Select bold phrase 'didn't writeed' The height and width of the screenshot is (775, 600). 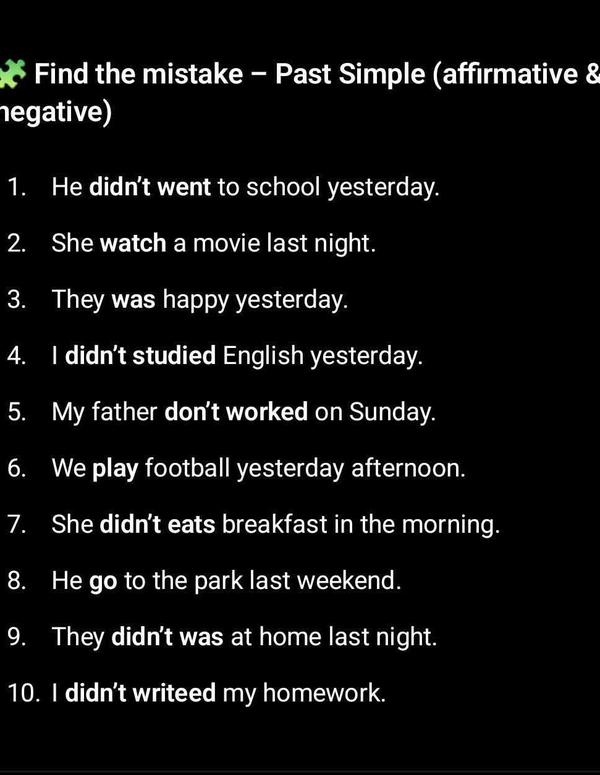coord(140,693)
